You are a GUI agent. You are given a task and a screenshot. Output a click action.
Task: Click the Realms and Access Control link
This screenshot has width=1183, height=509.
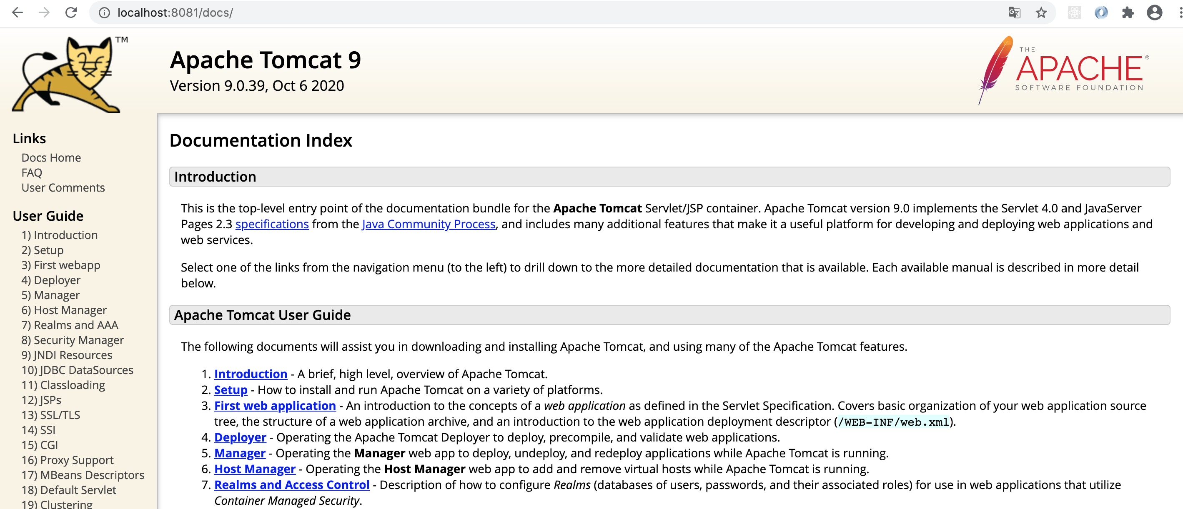[292, 485]
